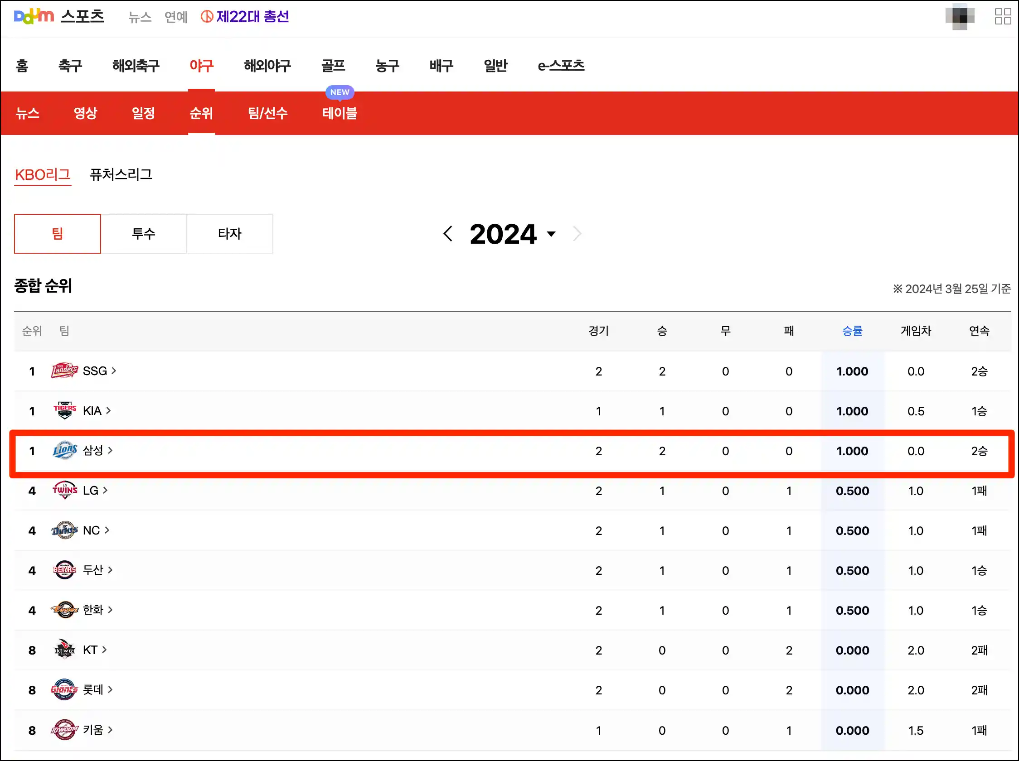
Task: Expand the KIA team chevron
Action: pos(108,411)
